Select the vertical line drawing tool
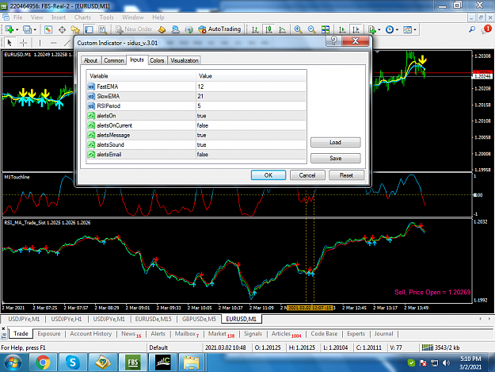 40,42
